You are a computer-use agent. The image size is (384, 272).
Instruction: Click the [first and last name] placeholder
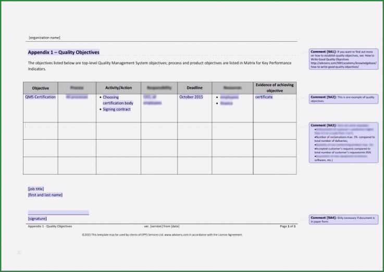point(45,195)
